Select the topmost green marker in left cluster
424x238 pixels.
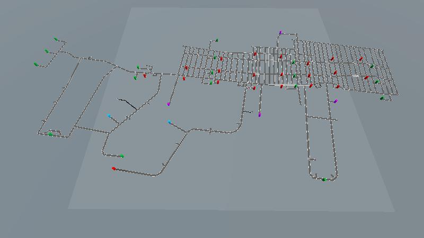click(56, 39)
